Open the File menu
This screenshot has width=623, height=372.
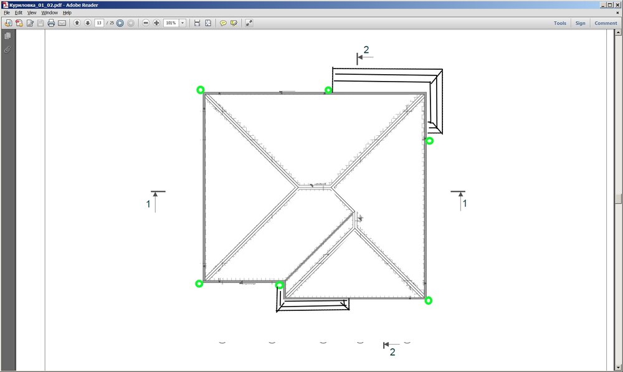pyautogui.click(x=7, y=12)
